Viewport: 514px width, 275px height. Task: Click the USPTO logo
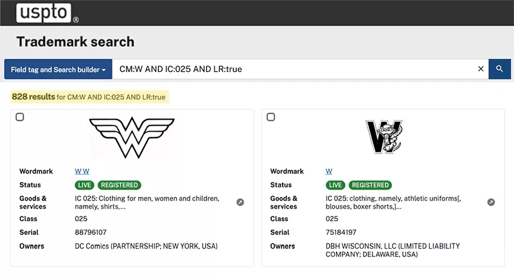tap(44, 13)
